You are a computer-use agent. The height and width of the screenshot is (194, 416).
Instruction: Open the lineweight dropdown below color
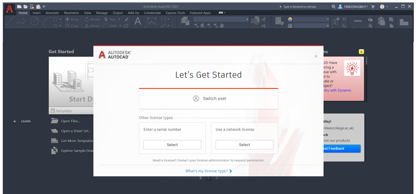coord(328,26)
